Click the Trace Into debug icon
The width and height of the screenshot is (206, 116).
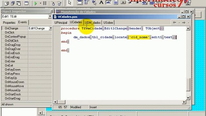(x=53, y=3)
